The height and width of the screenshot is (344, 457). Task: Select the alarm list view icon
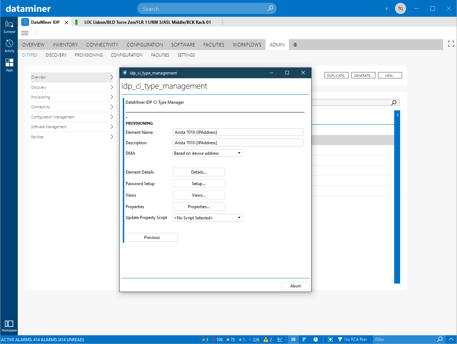293,339
